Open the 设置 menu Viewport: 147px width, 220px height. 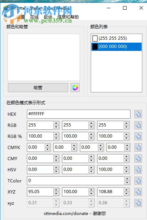(21, 17)
